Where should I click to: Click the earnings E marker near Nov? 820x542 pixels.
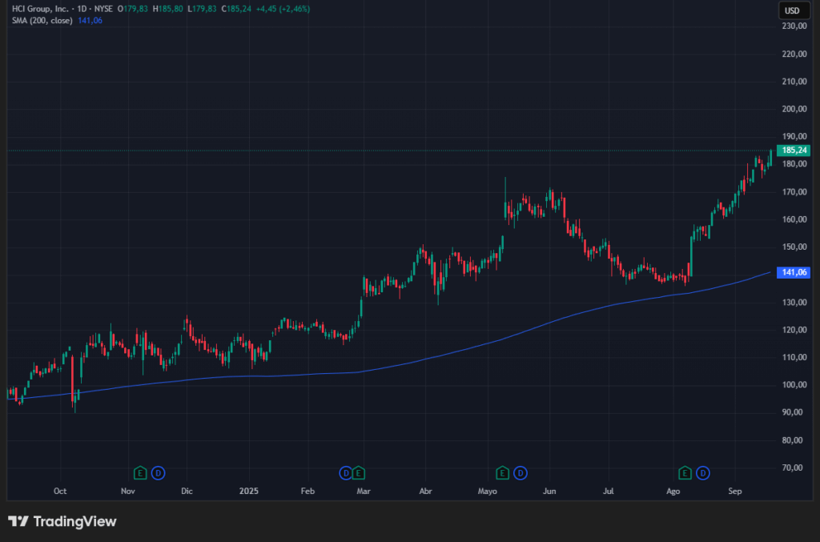click(140, 473)
